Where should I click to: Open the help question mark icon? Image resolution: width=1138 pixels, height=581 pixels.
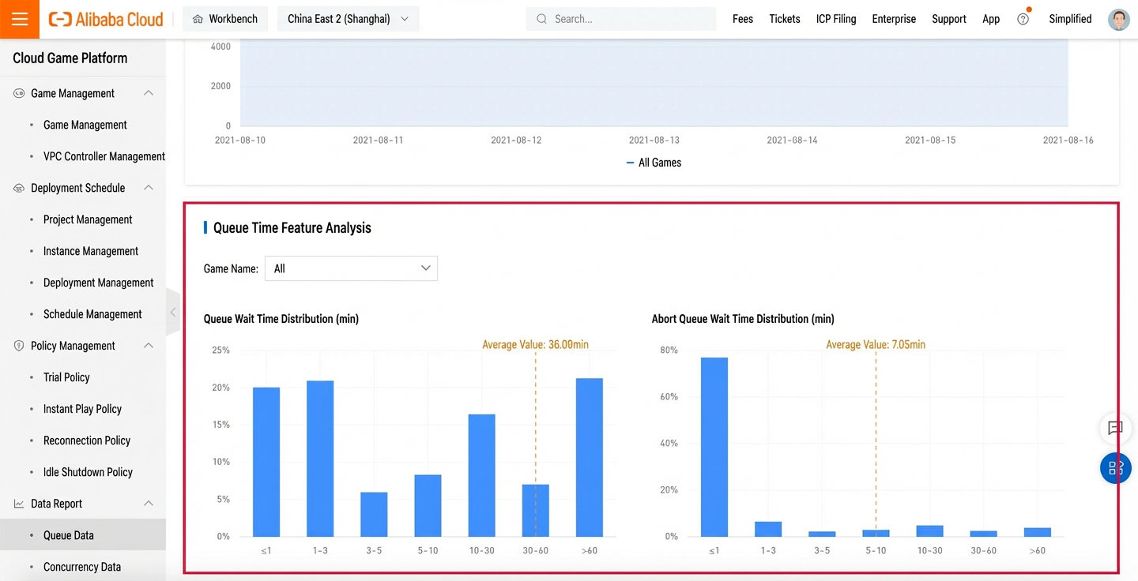tap(1023, 19)
